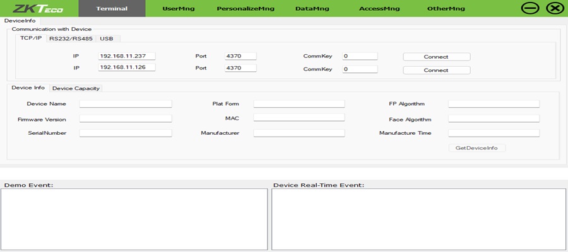Open the UserMng tab
Viewport: 568px width, 252px height.
tap(179, 9)
